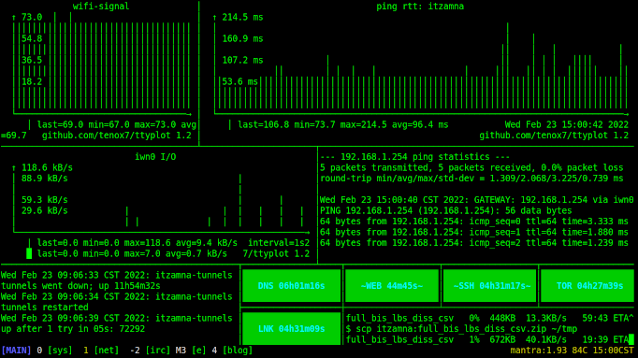Click the 88.9 kB/s axis label
The height and width of the screenshot is (358, 638).
[x=45, y=179]
